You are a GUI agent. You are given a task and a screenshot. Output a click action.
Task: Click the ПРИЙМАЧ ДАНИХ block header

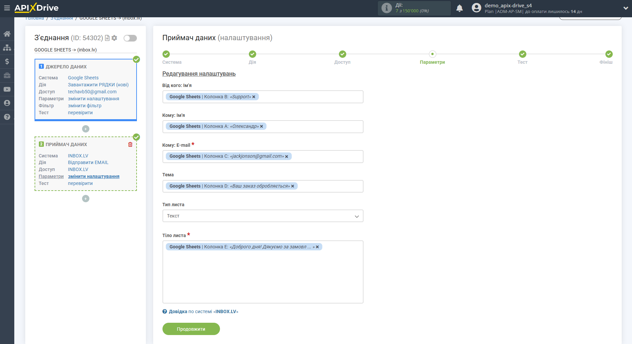click(x=66, y=144)
